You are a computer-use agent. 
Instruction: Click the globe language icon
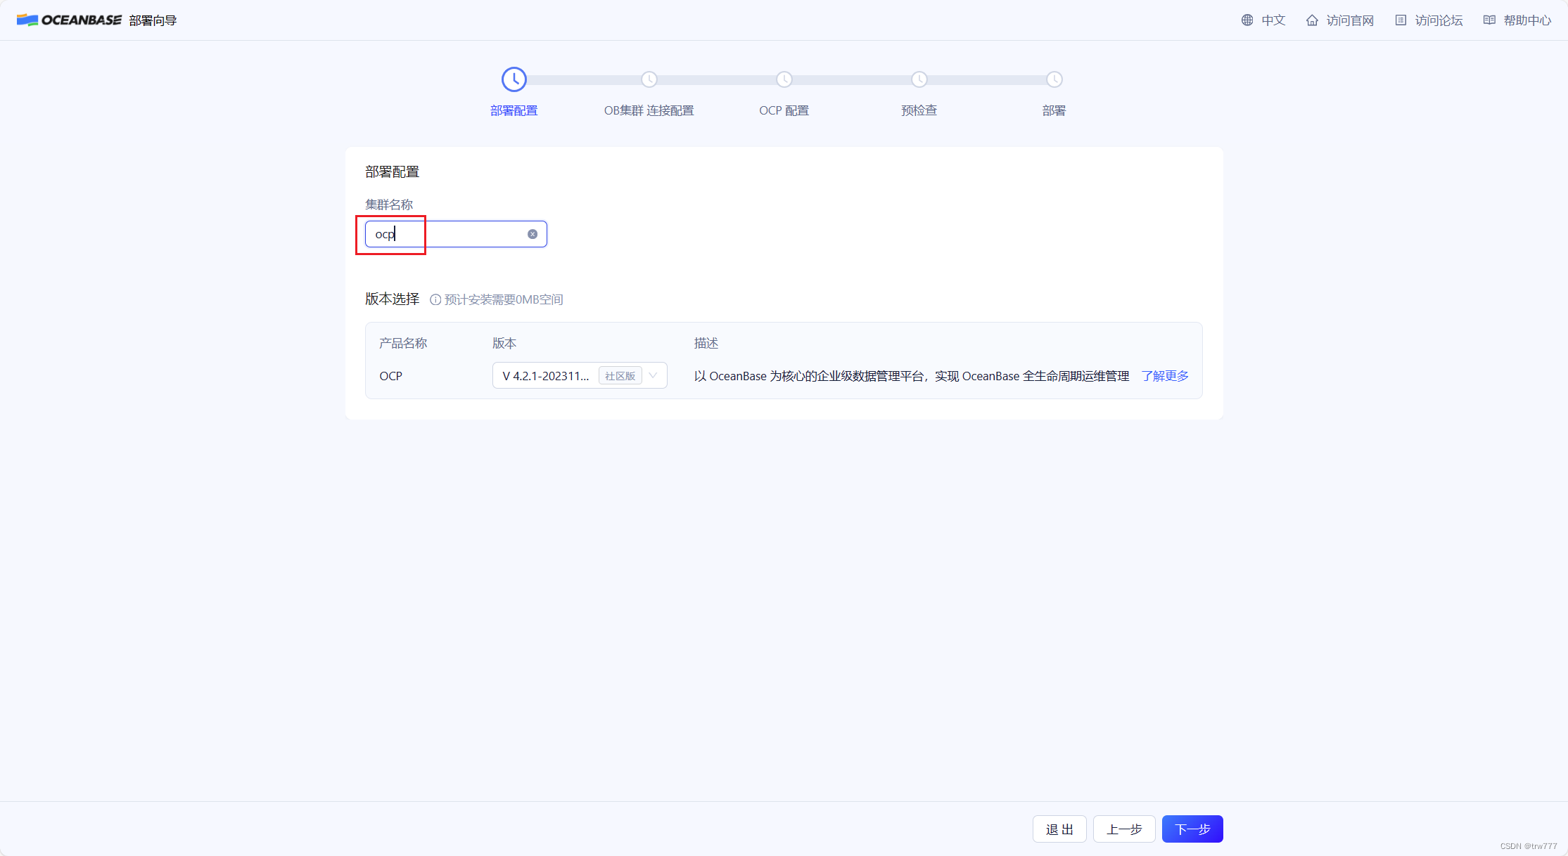(x=1247, y=20)
